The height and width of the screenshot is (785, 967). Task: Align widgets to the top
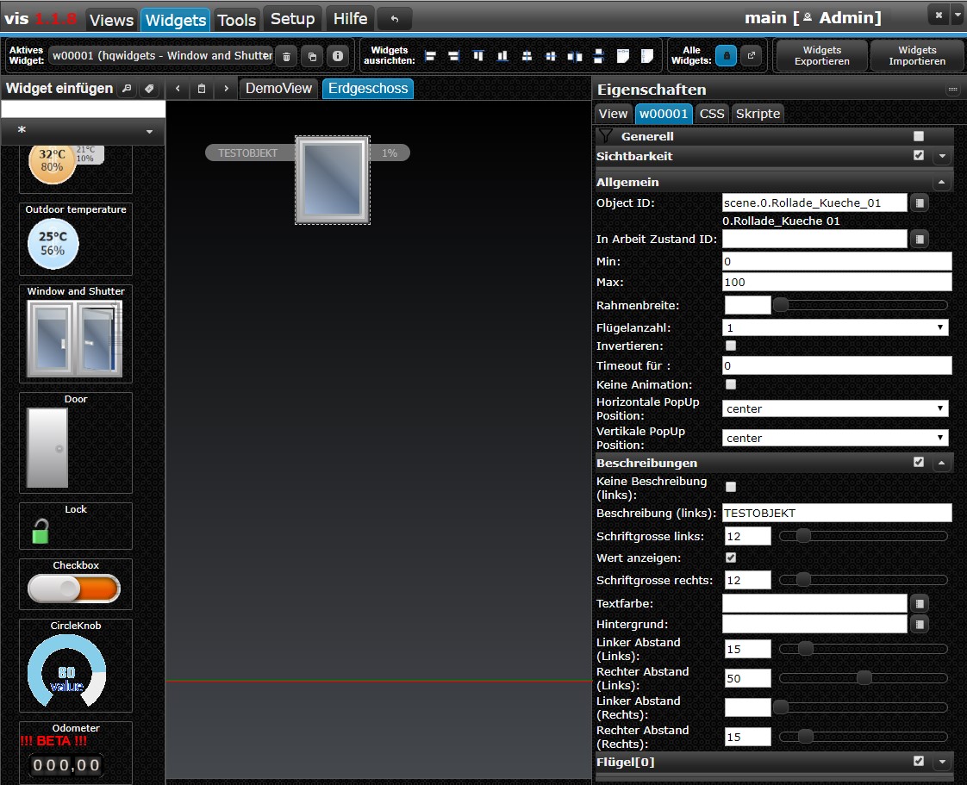pos(478,56)
